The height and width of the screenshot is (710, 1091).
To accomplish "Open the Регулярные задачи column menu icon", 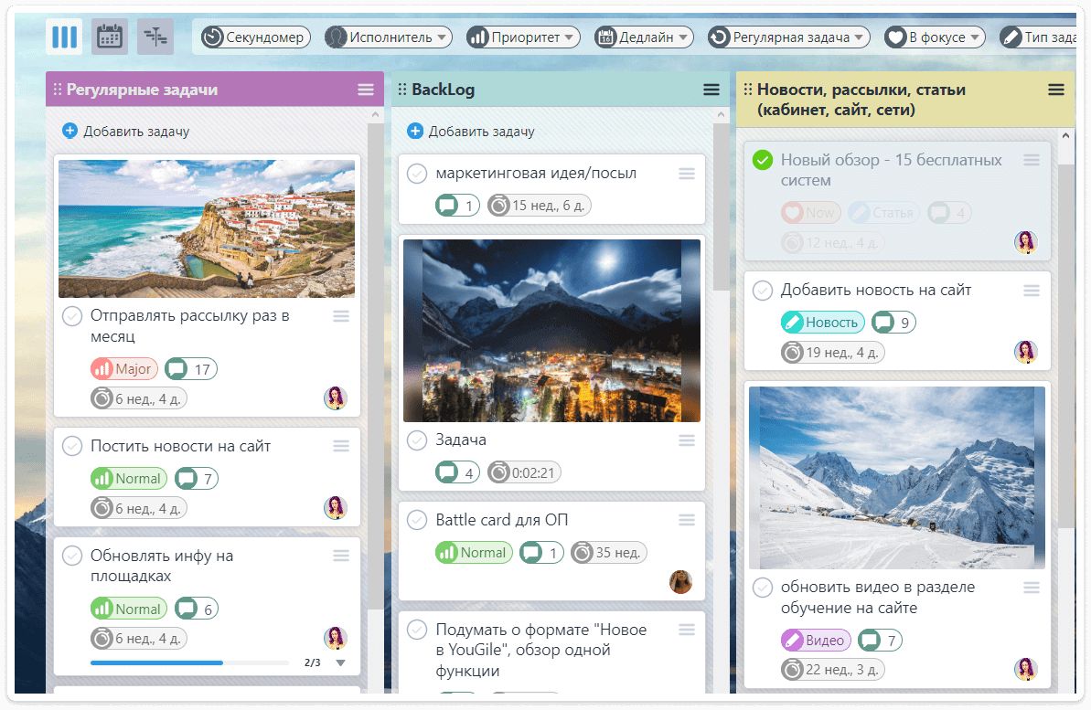I will point(366,90).
